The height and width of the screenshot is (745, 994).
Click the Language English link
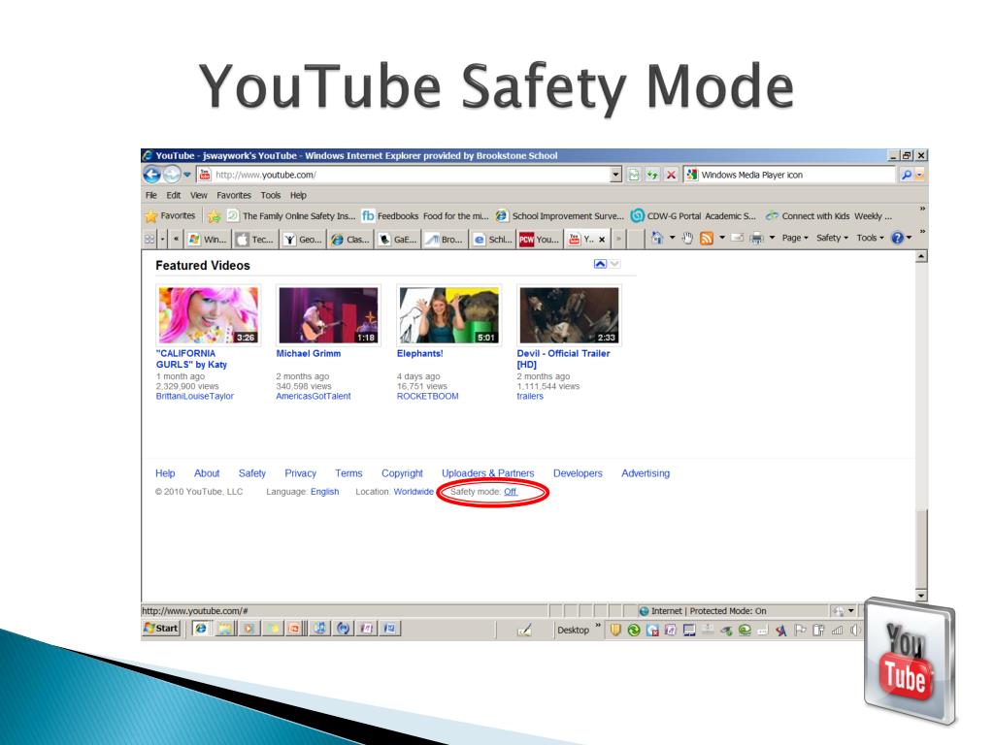click(324, 492)
